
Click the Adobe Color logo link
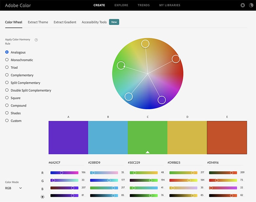18,5
